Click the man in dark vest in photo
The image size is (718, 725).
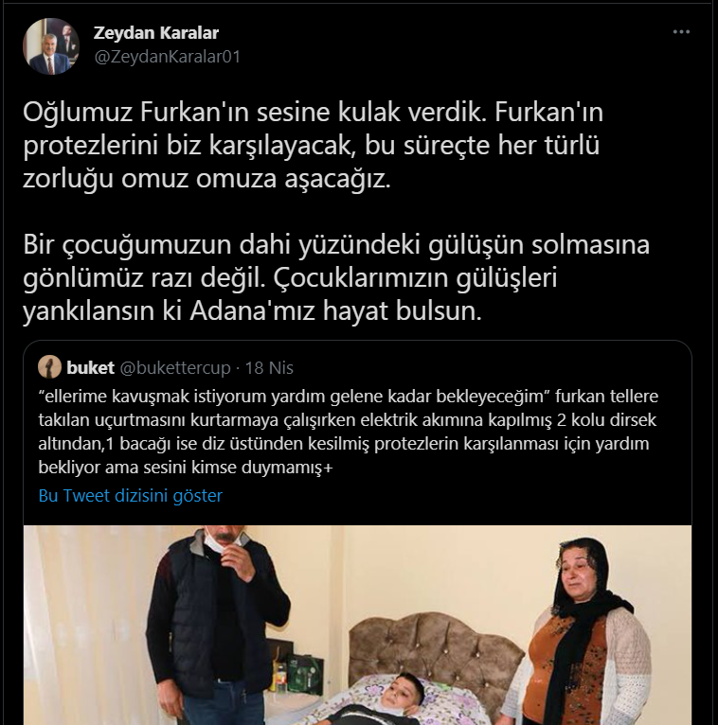pyautogui.click(x=218, y=625)
